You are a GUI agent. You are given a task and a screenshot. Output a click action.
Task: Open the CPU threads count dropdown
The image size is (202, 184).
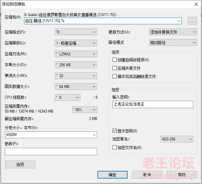point(67,97)
